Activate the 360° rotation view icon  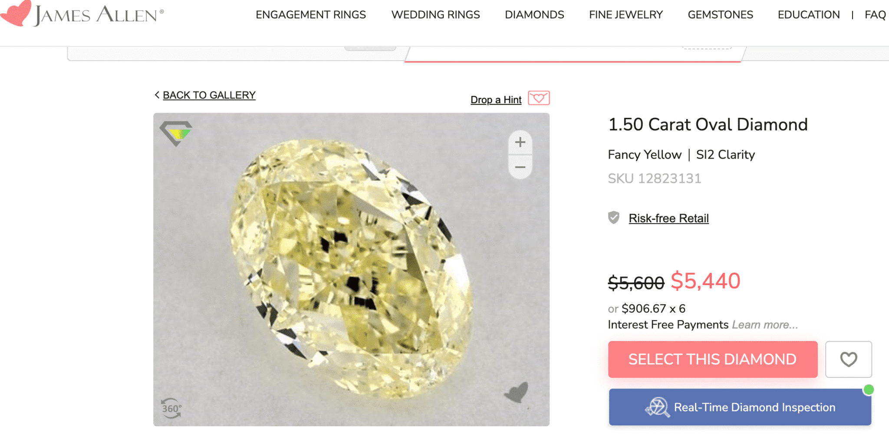coord(171,408)
